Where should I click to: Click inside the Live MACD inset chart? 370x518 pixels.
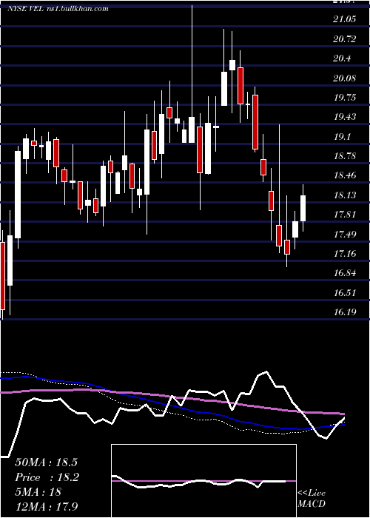point(203,481)
